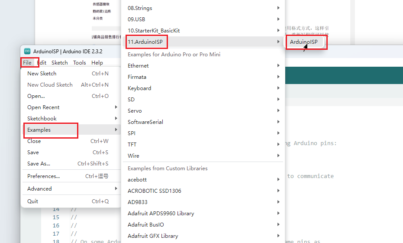The width and height of the screenshot is (403, 243).
Task: Open the Sketch menu
Action: click(60, 63)
